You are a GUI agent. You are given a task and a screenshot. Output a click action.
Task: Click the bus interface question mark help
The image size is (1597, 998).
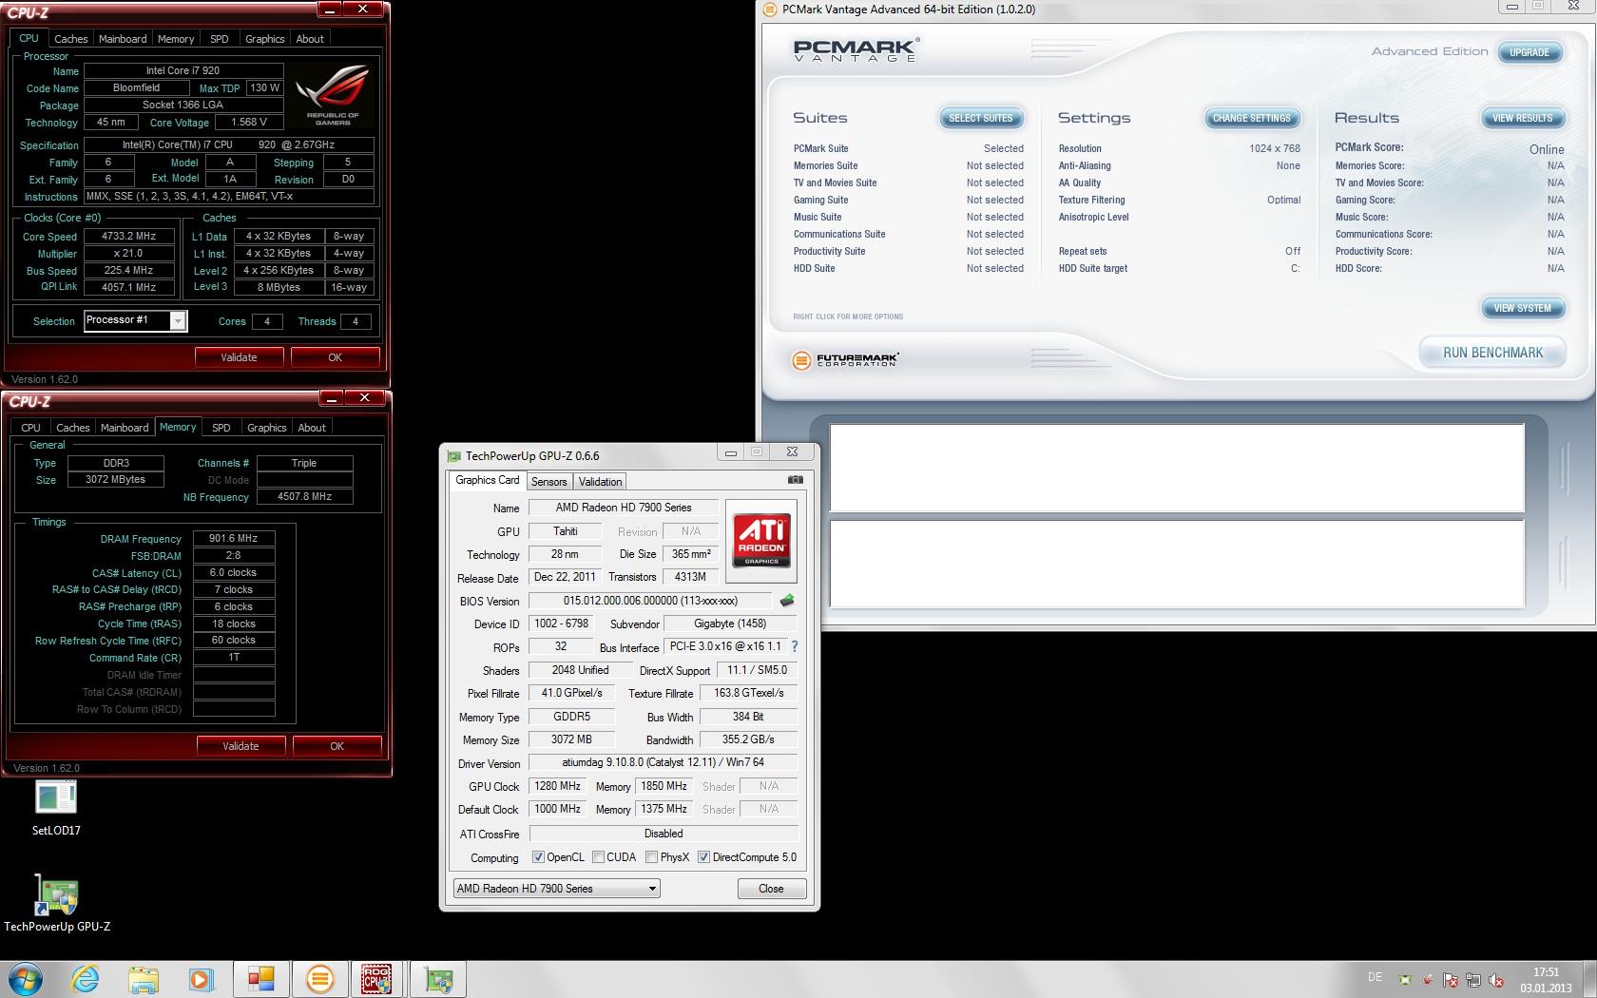[795, 646]
